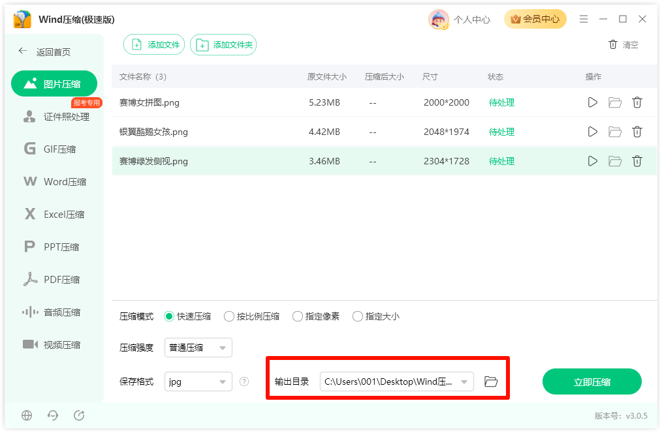Open 证件照处理 in the sidebar
The image size is (662, 433).
tap(56, 117)
